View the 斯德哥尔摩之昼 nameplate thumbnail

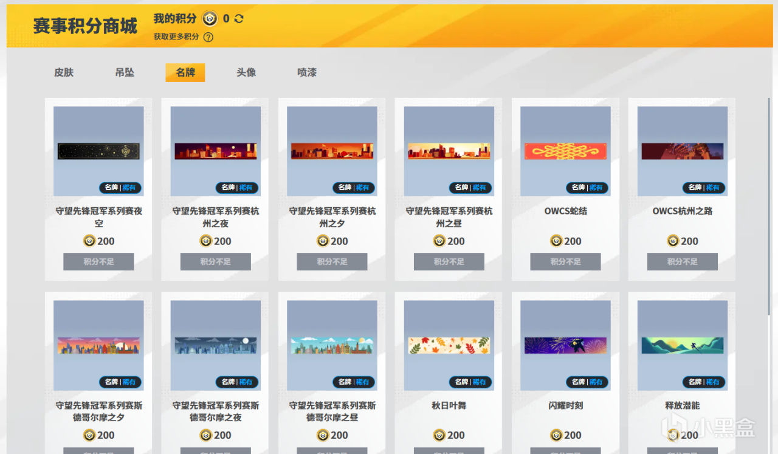coord(332,345)
